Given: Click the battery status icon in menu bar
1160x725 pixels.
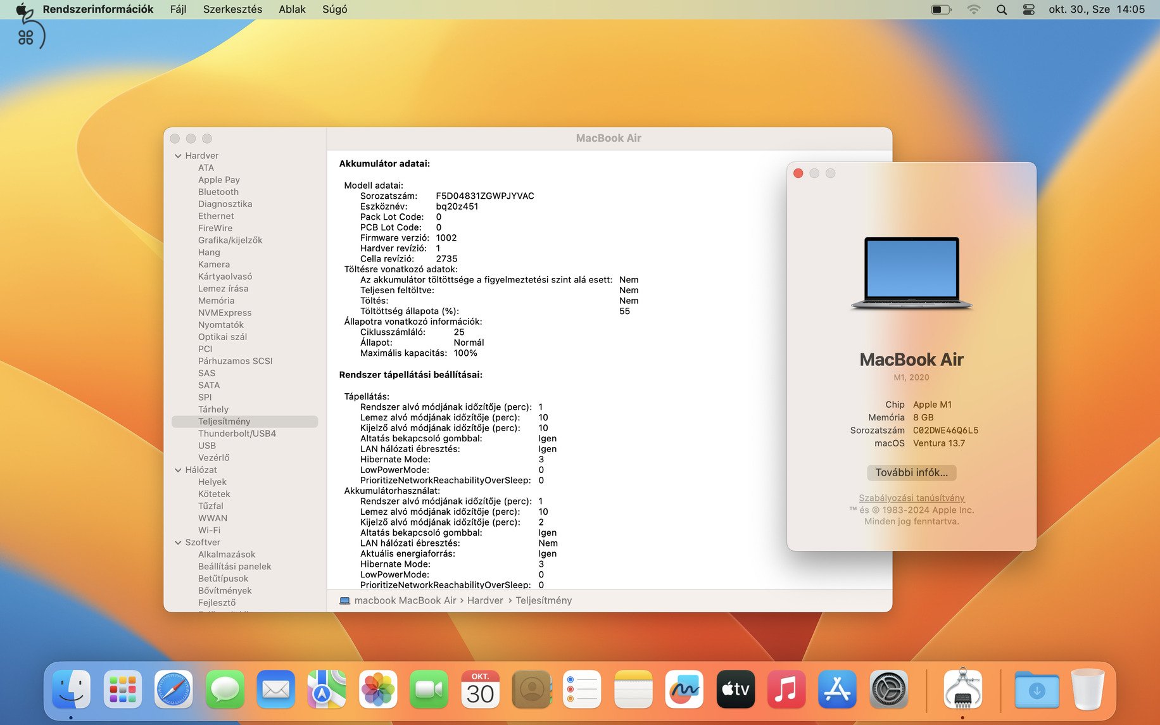Looking at the screenshot, I should click(942, 9).
